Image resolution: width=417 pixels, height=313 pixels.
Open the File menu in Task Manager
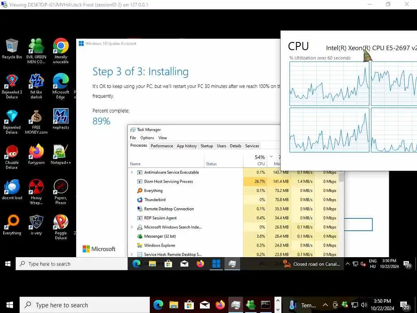[133, 138]
